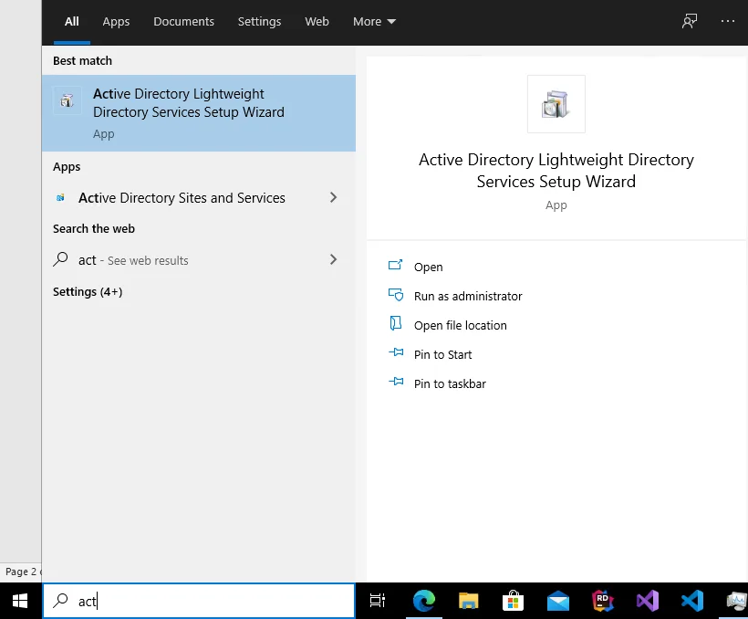Click Pin to taskbar option
The image size is (748, 619).
pyautogui.click(x=450, y=383)
